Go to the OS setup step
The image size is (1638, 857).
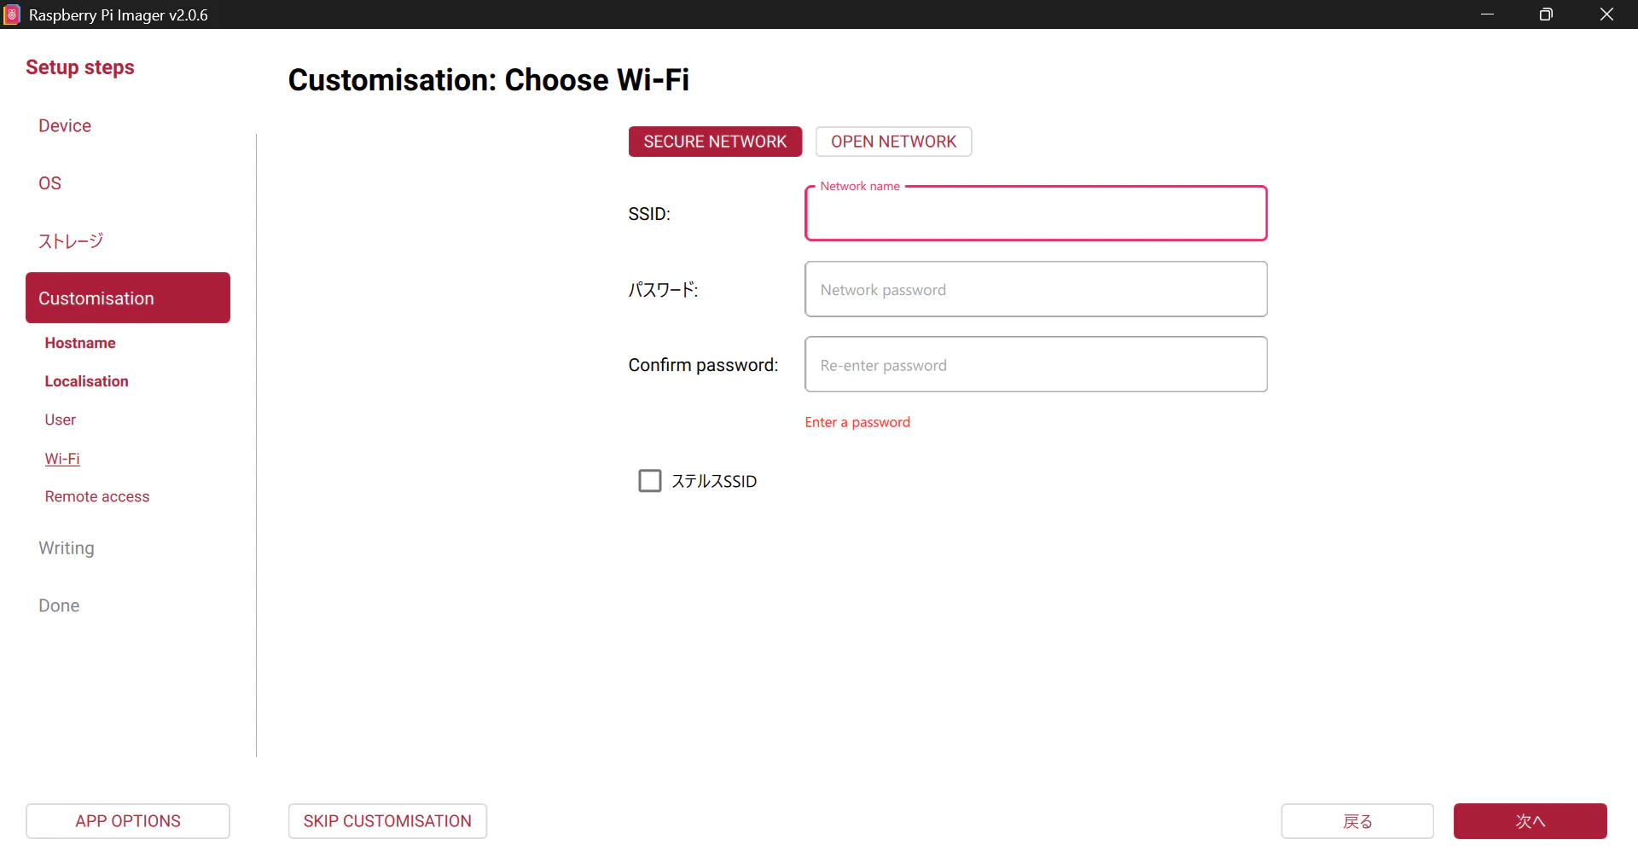tap(49, 183)
